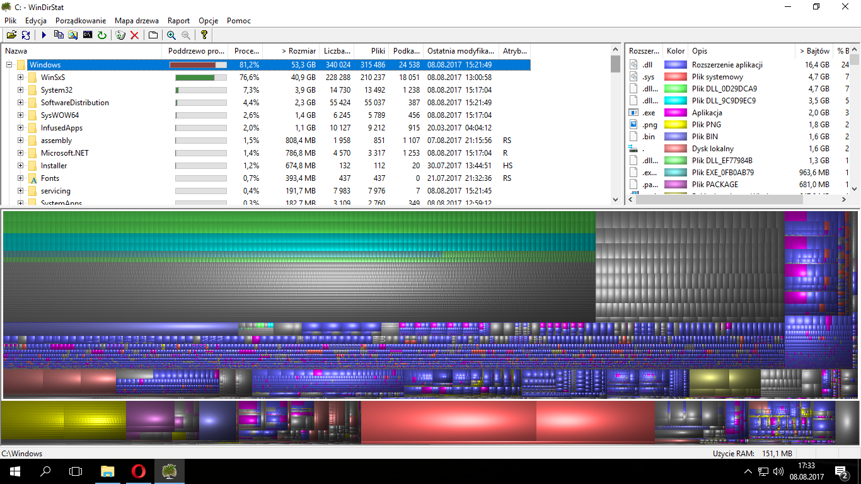Expand the SysWOW64 folder node
Image resolution: width=861 pixels, height=484 pixels.
tap(20, 115)
